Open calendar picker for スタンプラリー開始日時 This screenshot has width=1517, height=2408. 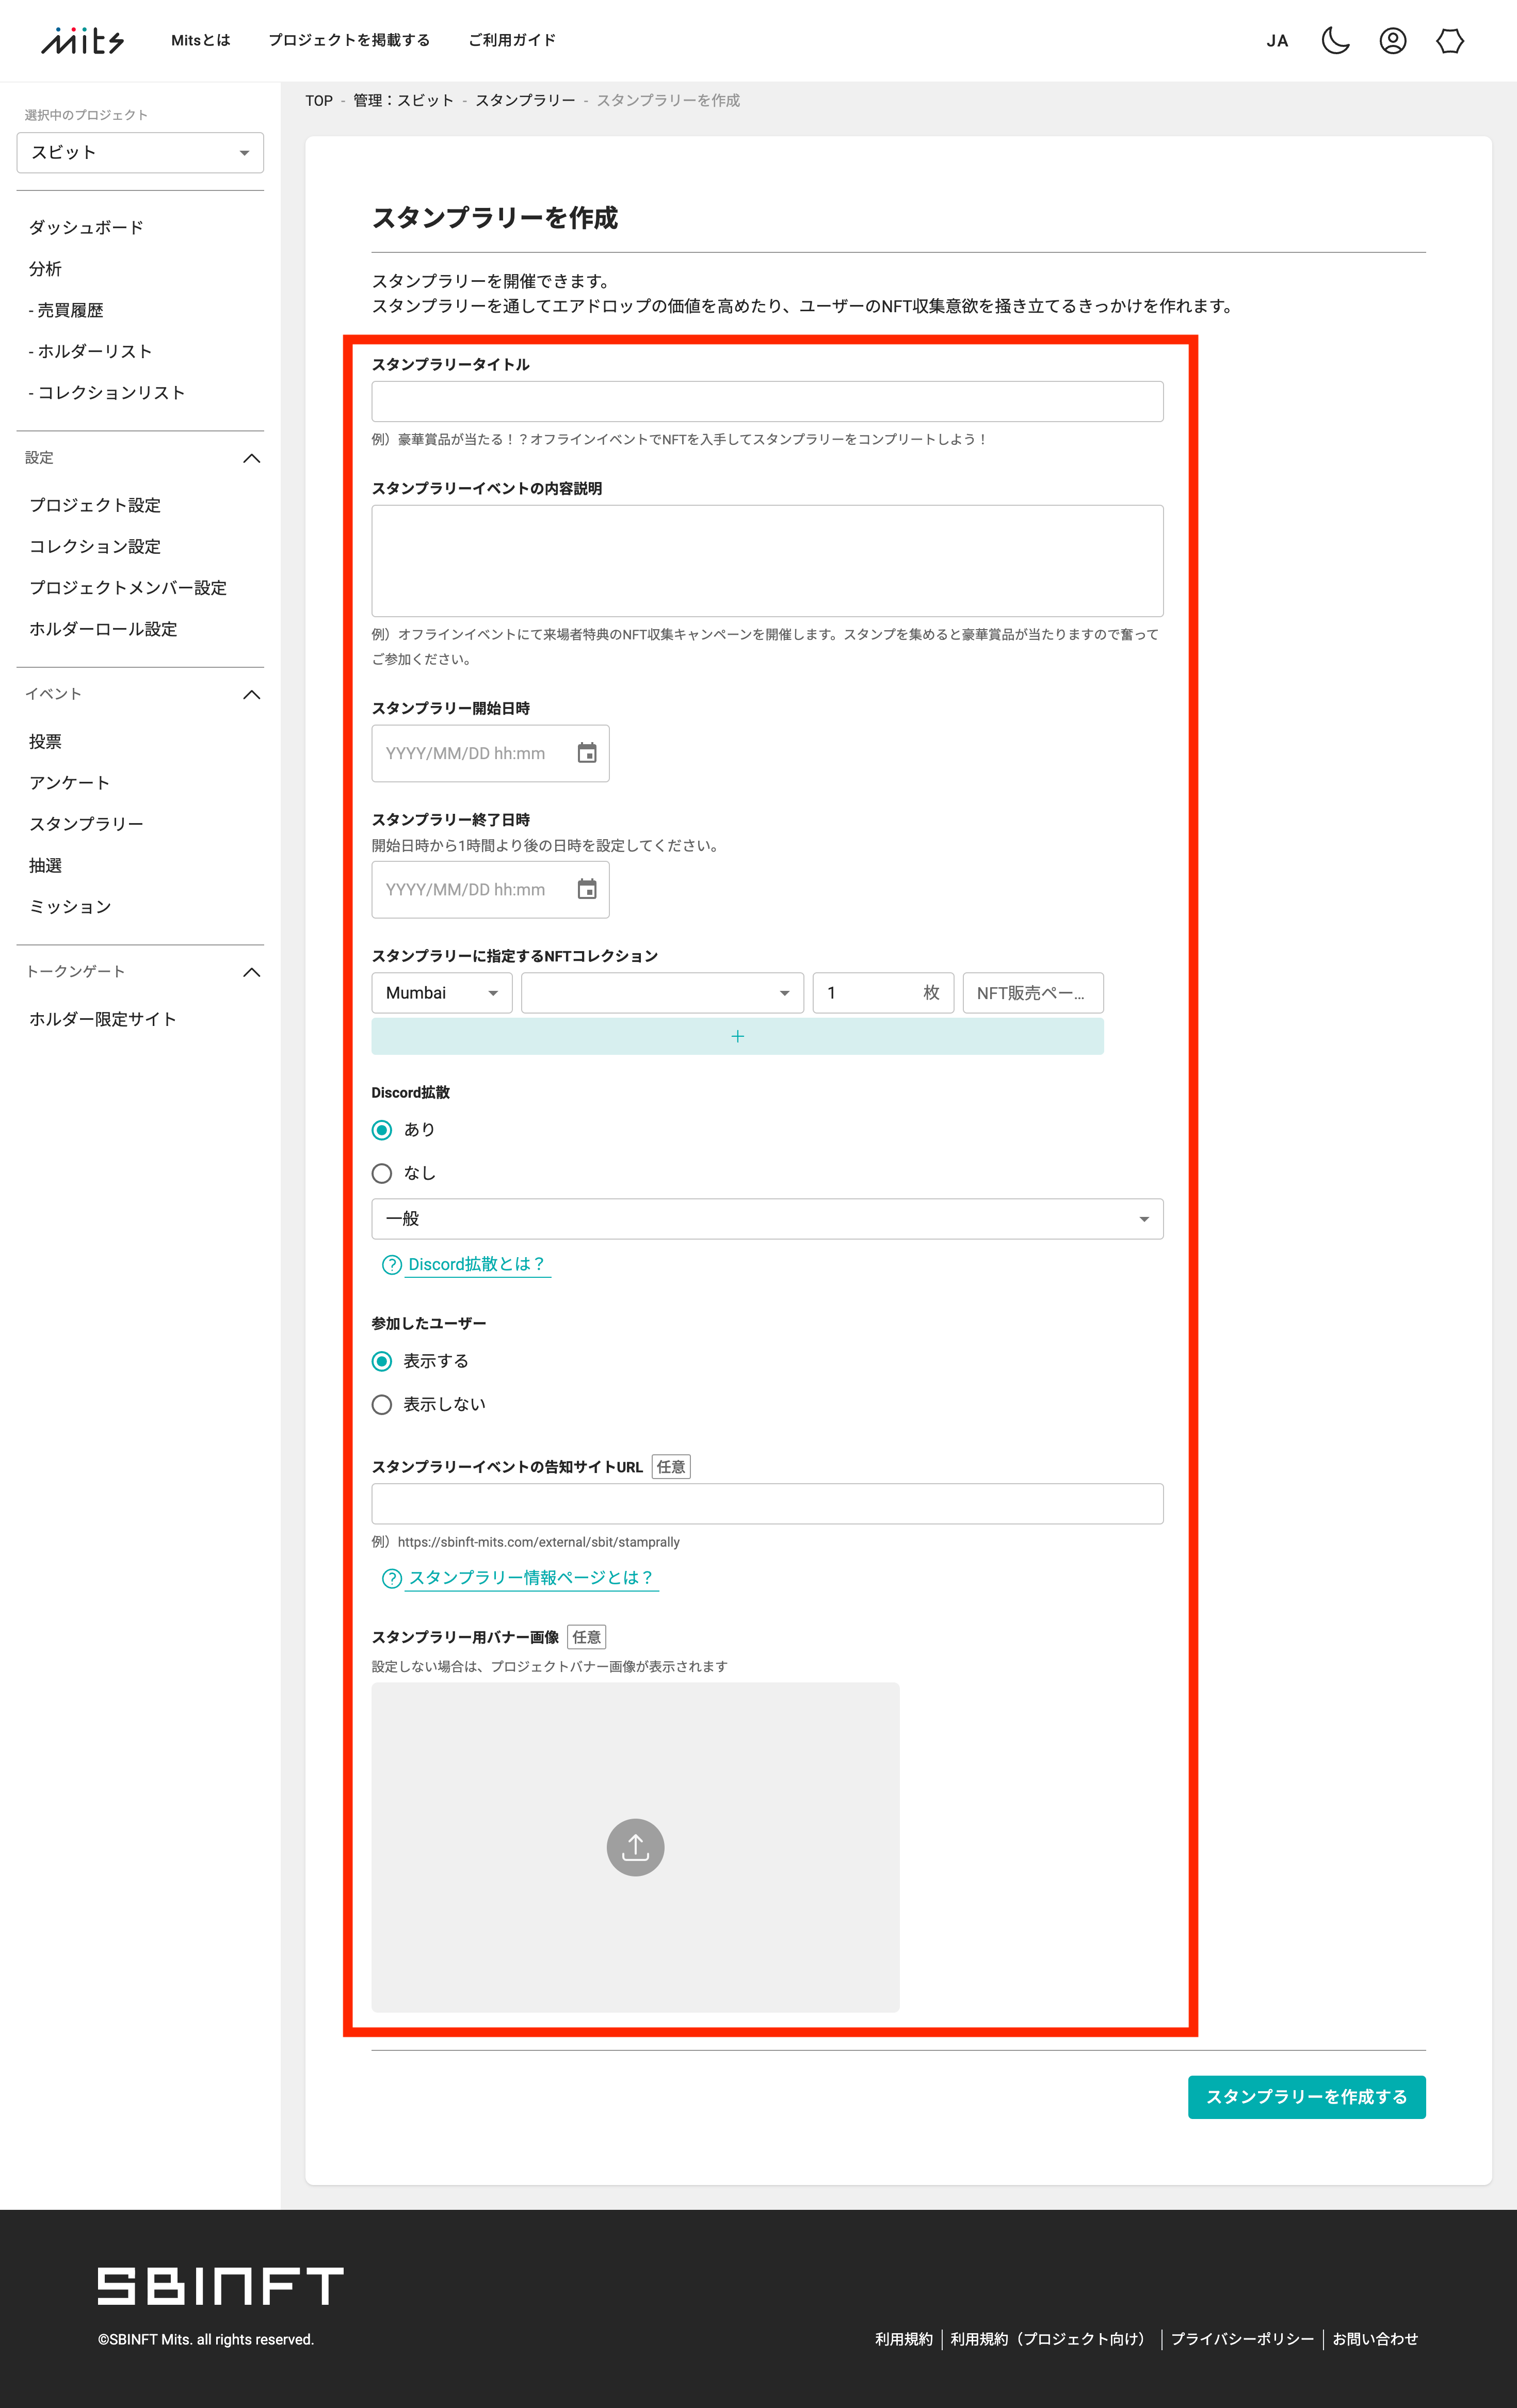tap(587, 753)
